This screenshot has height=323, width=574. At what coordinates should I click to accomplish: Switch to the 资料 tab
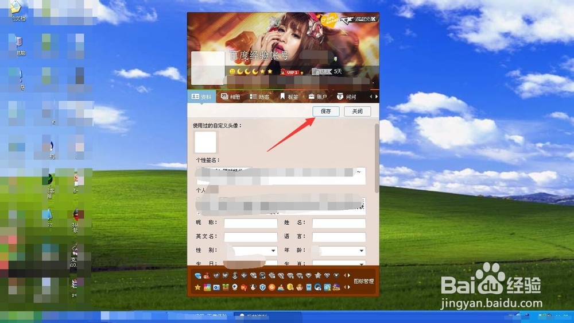[x=201, y=97]
